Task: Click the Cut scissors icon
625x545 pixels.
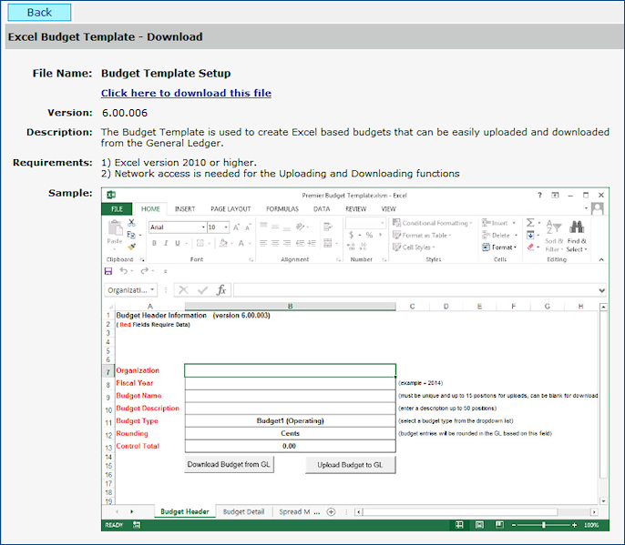Action: click(132, 222)
